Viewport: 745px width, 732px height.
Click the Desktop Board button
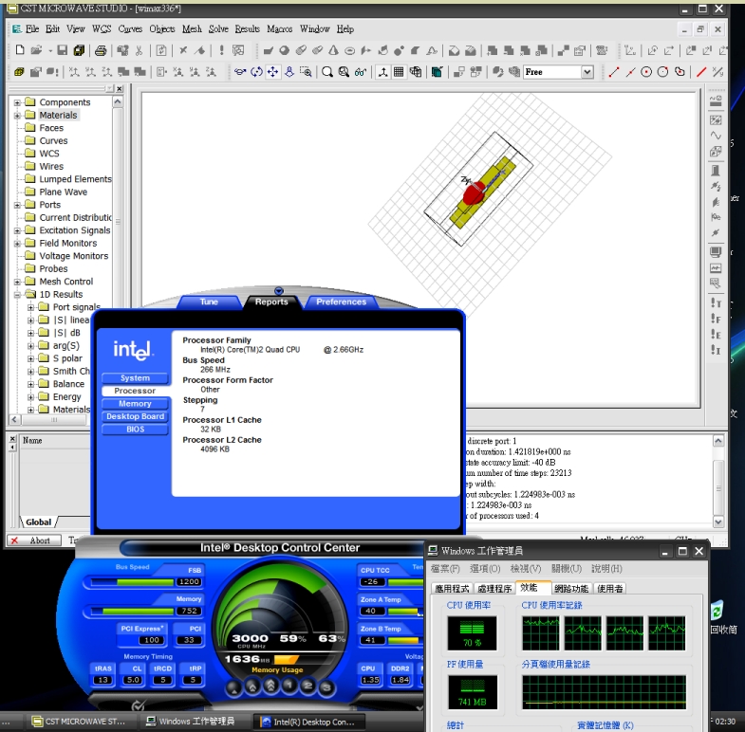coord(135,417)
